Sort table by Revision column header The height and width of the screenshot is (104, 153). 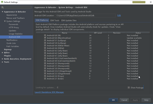[117, 33]
